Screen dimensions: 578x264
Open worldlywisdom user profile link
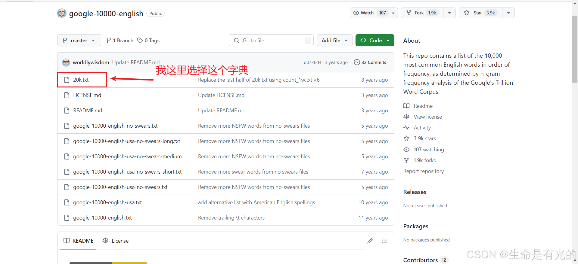click(91, 62)
